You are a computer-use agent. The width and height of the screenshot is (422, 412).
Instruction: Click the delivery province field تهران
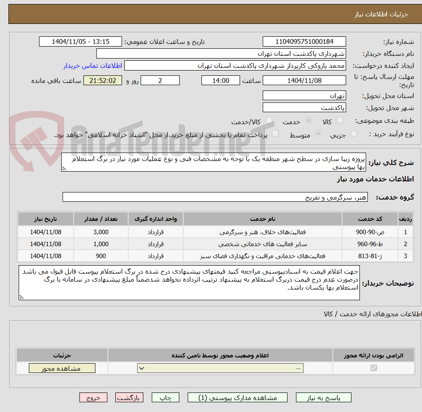click(304, 95)
